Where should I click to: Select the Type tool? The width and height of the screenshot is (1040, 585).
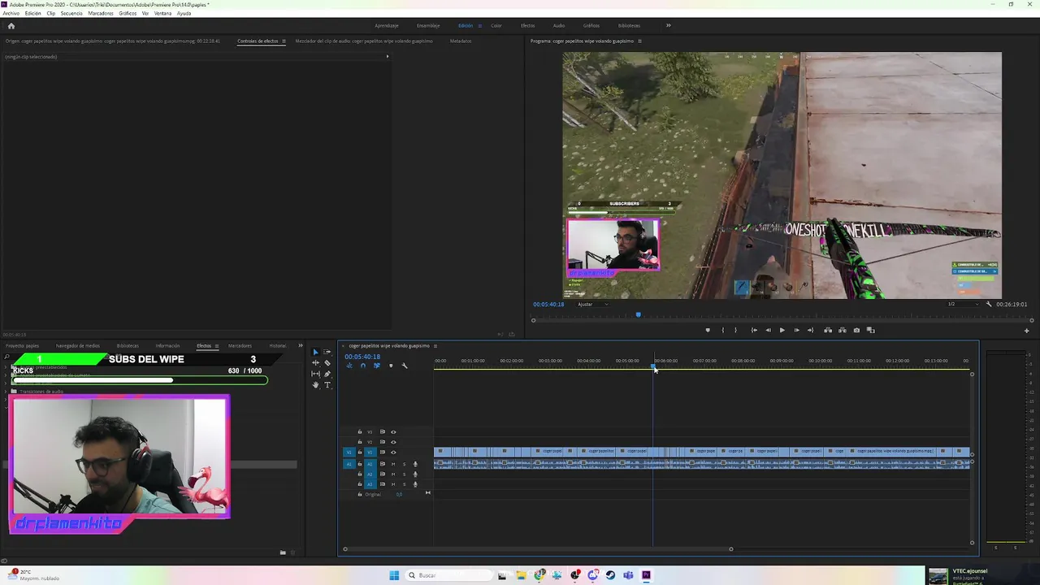click(x=327, y=385)
